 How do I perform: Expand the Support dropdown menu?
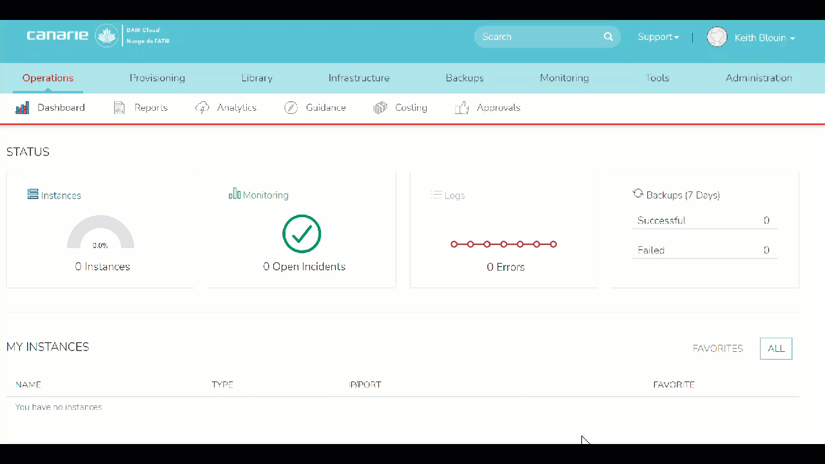(658, 37)
